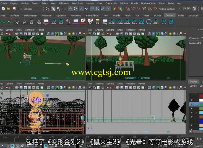This screenshot has height=148, width=203.
Task: Click the question mark icon in status line
Action: coord(108,9)
